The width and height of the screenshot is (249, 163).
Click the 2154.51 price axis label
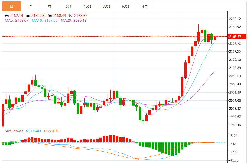coord(235,44)
